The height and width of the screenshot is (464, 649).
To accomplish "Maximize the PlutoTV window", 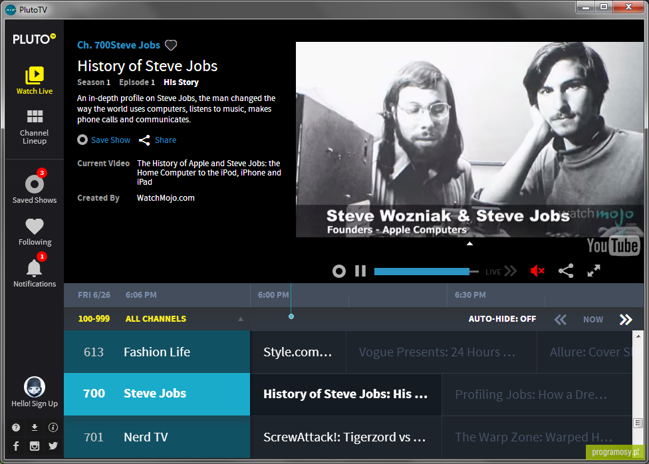I will 604,7.
